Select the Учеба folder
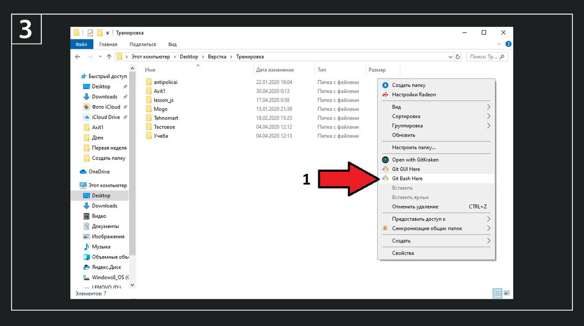Screen dimensions: 584x326 [161, 136]
